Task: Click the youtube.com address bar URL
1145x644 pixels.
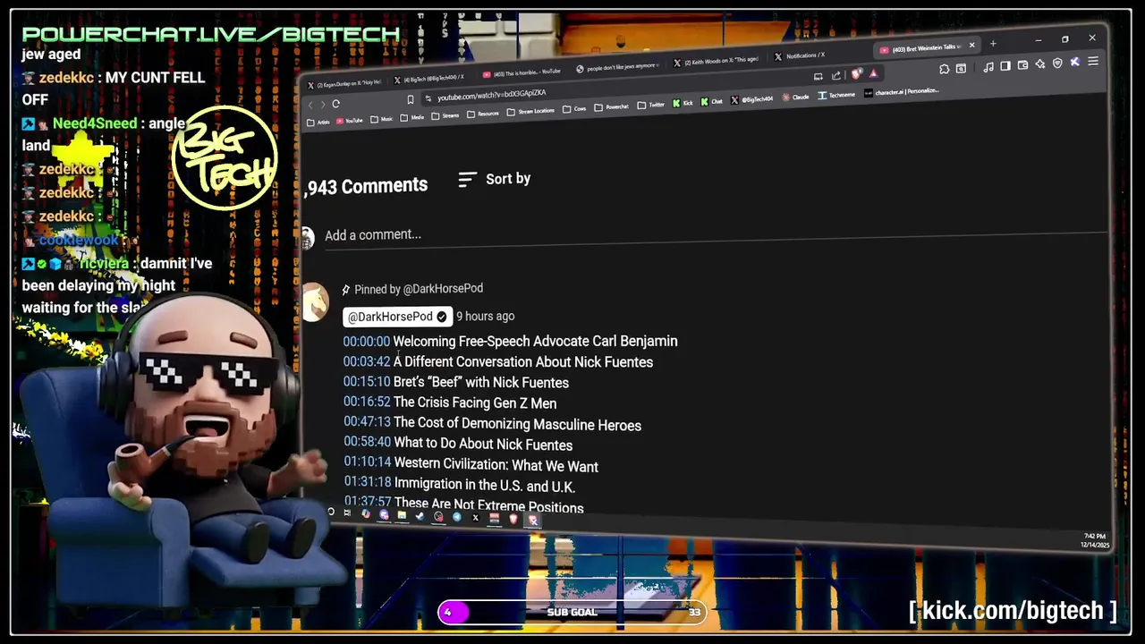Action: 491,95
